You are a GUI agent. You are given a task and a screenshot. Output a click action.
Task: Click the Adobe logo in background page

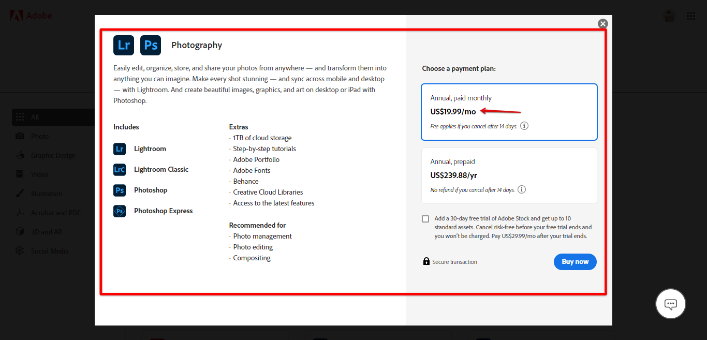click(x=31, y=16)
